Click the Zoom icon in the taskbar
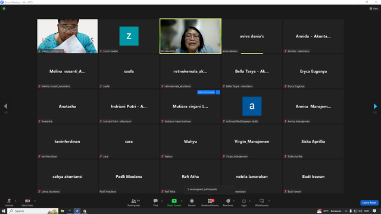 pyautogui.click(x=77, y=211)
